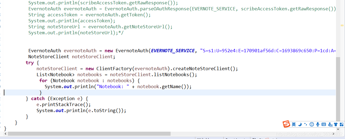
Task: Open the Sogou skin shirt icon
Action: [336, 124]
